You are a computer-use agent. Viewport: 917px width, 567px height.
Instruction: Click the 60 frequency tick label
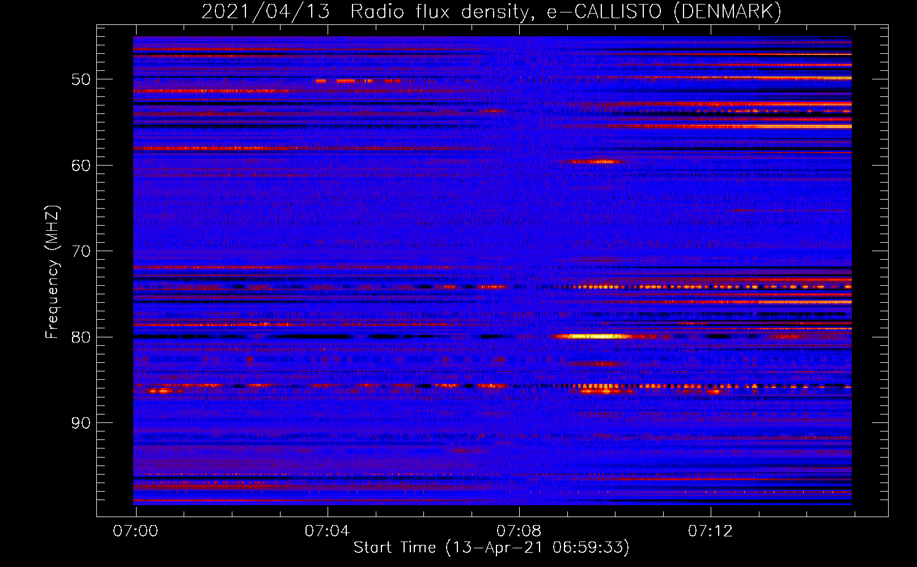pyautogui.click(x=81, y=166)
